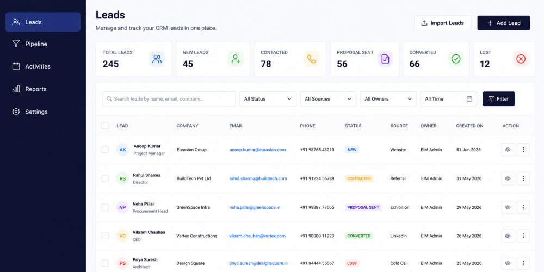Screen dimensions: 544x272
Task: Click the PROPOSAL SENT status badge
Action: tap(363, 207)
